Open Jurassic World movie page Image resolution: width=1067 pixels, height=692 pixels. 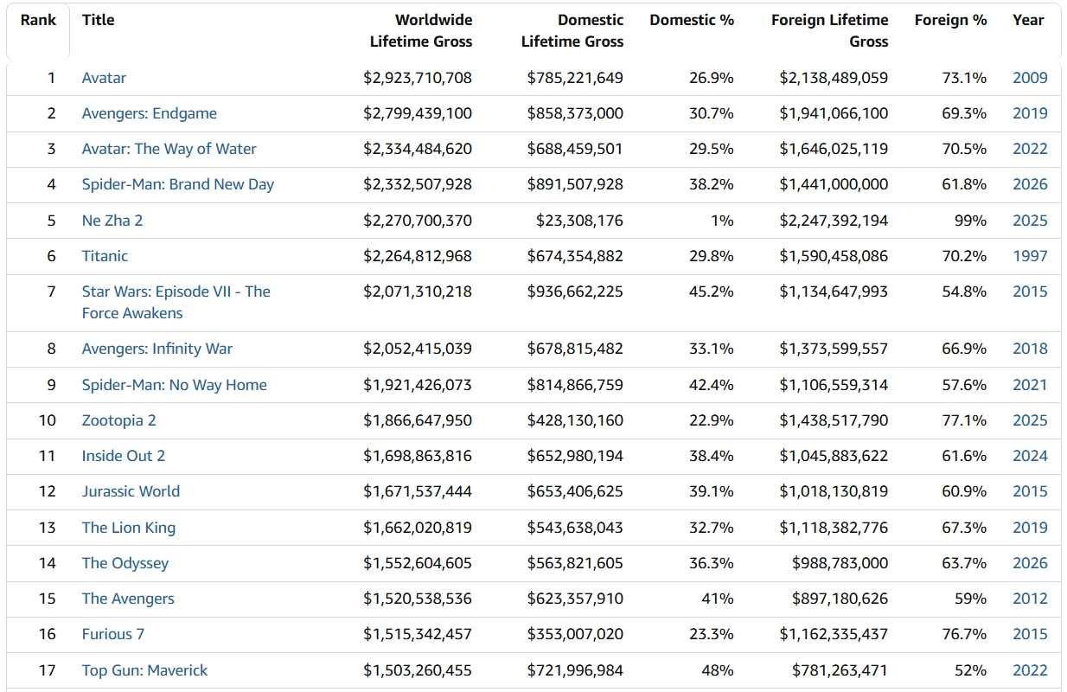click(131, 491)
